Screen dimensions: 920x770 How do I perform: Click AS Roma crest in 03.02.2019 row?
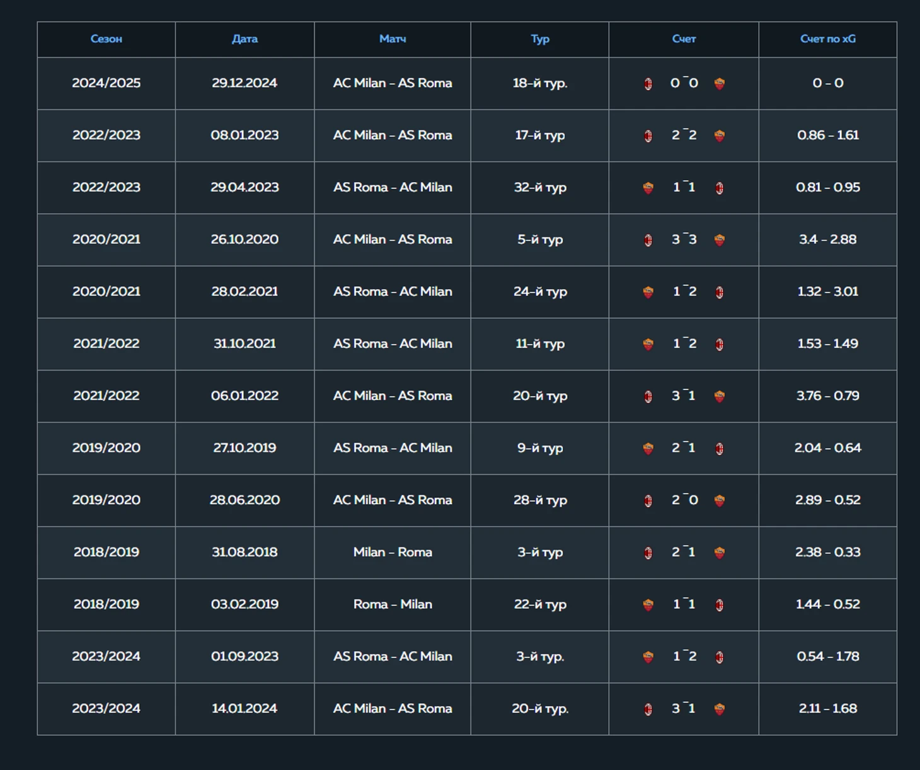click(648, 605)
